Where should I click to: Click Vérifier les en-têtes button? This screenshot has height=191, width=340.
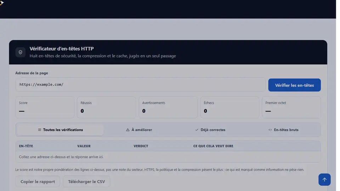(x=294, y=85)
